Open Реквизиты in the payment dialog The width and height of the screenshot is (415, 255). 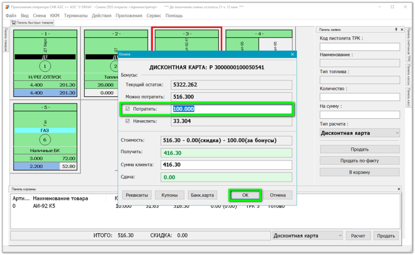(x=137, y=195)
